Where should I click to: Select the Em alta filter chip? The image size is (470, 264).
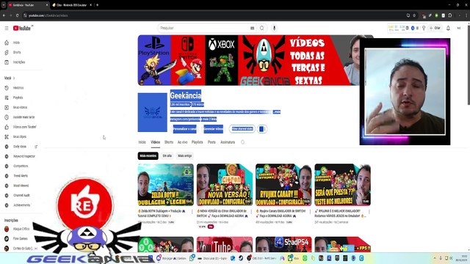point(167,156)
